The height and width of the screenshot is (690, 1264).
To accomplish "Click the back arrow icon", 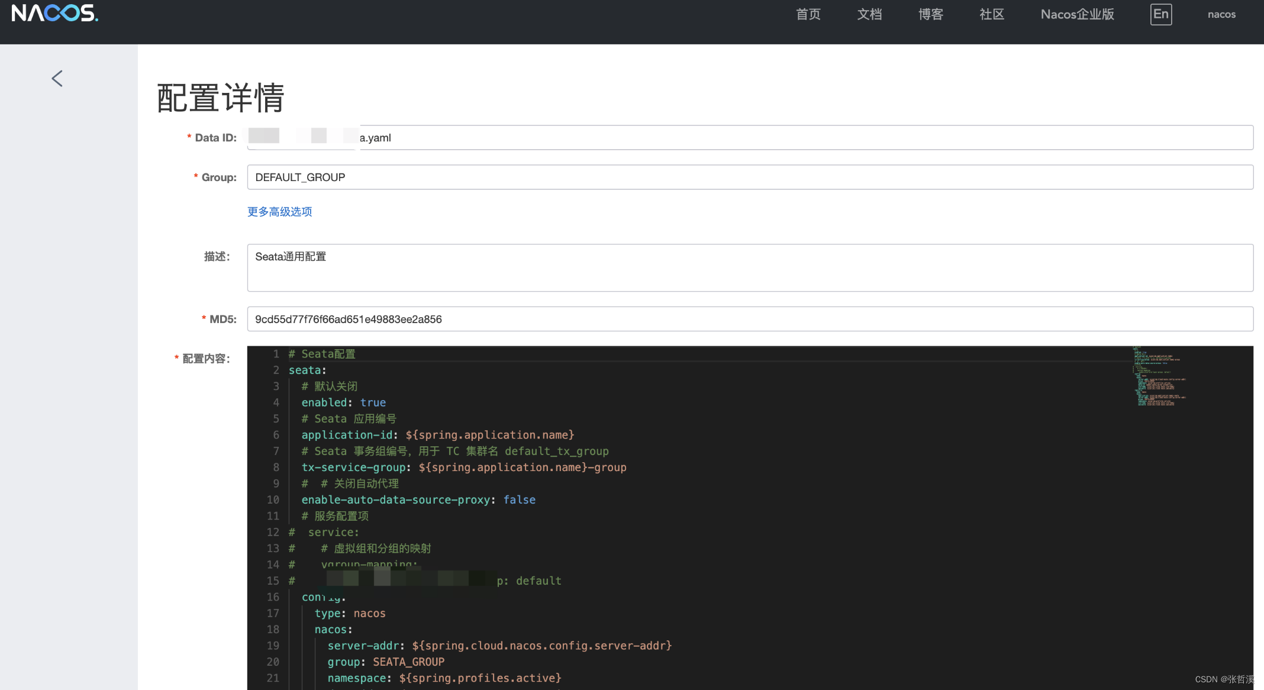I will point(57,79).
